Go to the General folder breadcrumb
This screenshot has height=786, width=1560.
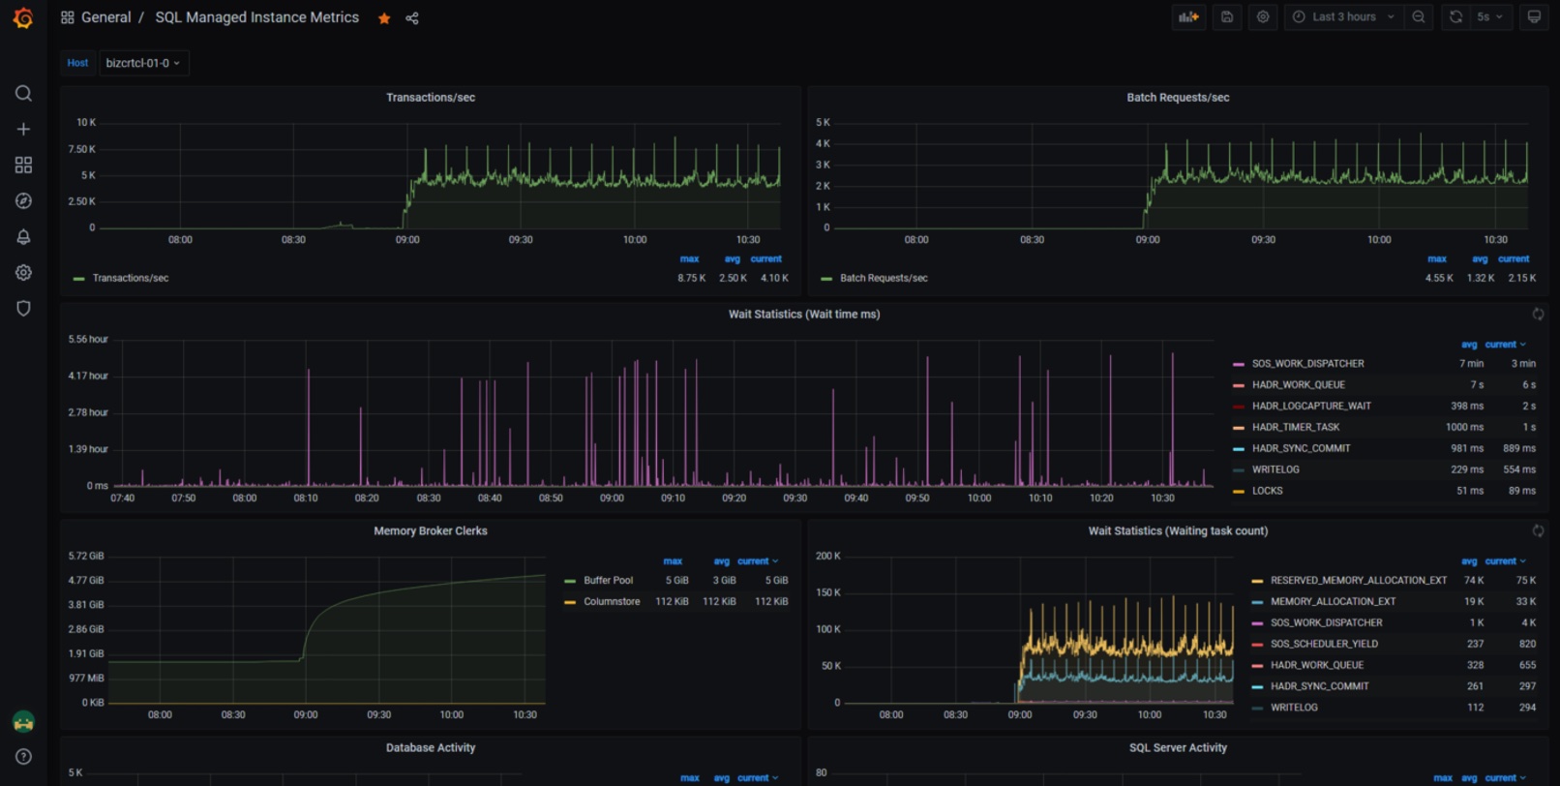[x=105, y=17]
